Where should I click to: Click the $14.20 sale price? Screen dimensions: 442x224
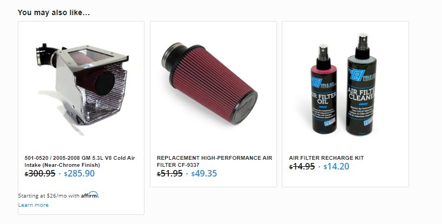[x=337, y=166]
